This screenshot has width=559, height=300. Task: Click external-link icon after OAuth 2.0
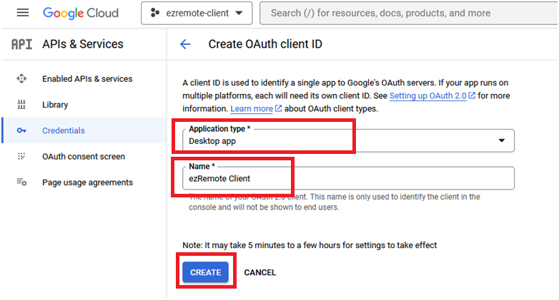tap(472, 95)
